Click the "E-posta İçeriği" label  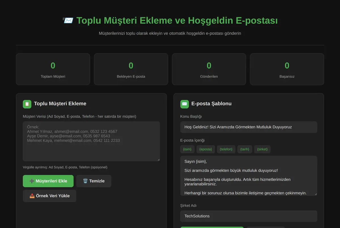click(192, 140)
